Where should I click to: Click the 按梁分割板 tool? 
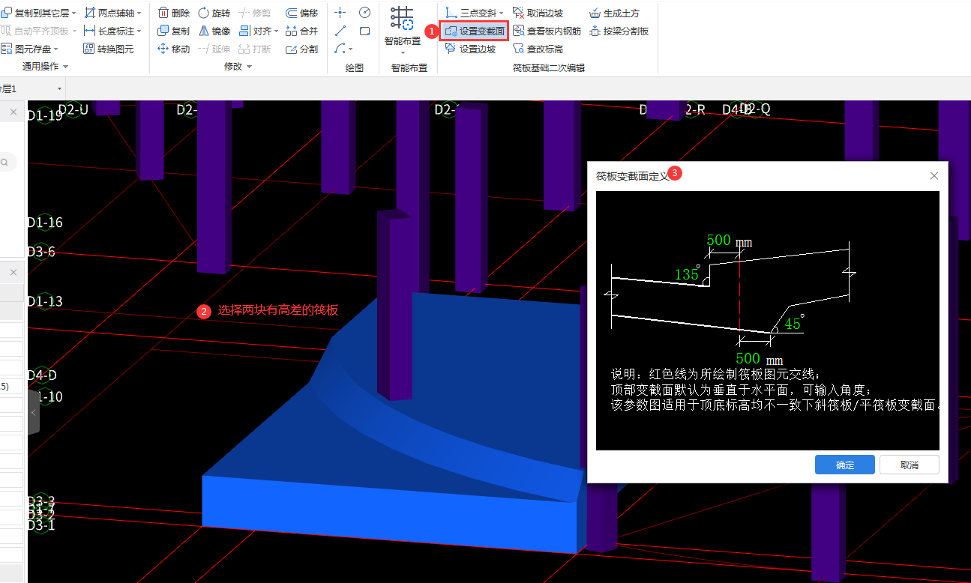tap(619, 31)
